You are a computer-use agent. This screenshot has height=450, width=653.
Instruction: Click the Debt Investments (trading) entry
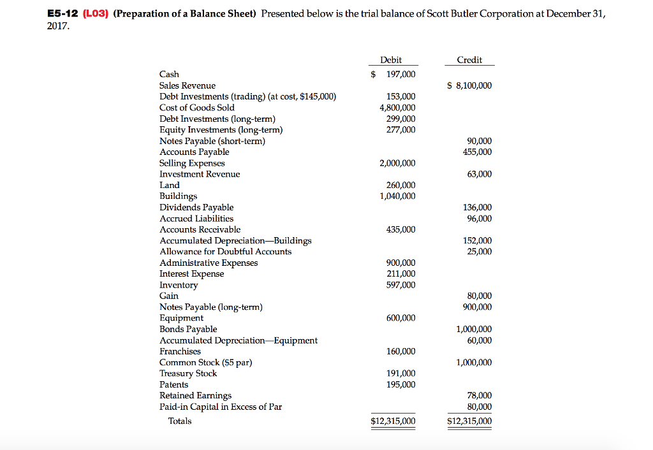pos(247,96)
